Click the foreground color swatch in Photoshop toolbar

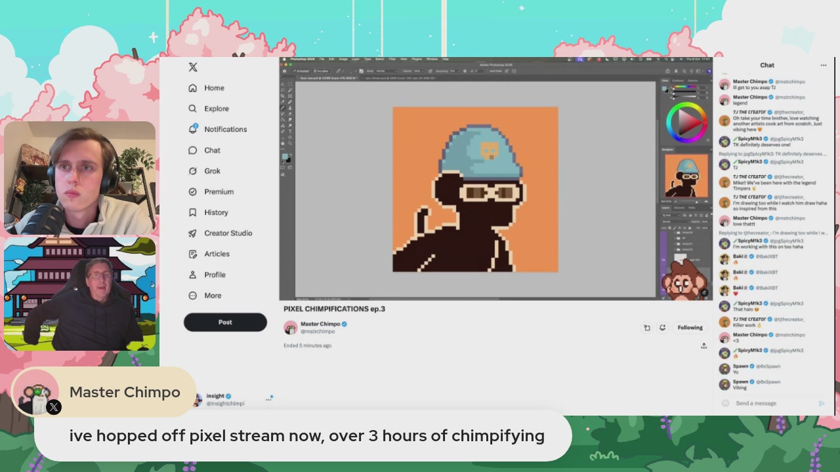point(286,157)
